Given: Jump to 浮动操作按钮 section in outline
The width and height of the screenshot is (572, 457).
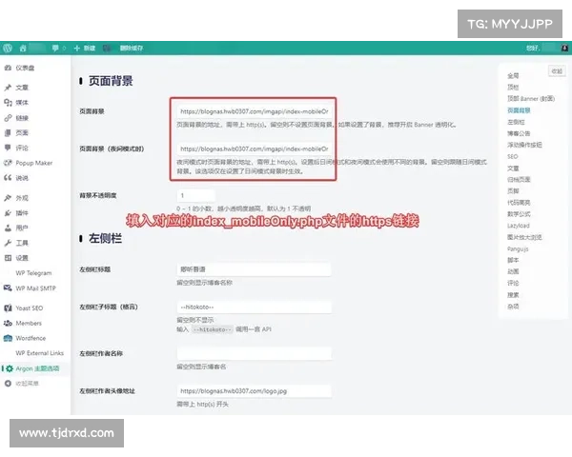Looking at the screenshot, I should click(x=524, y=145).
